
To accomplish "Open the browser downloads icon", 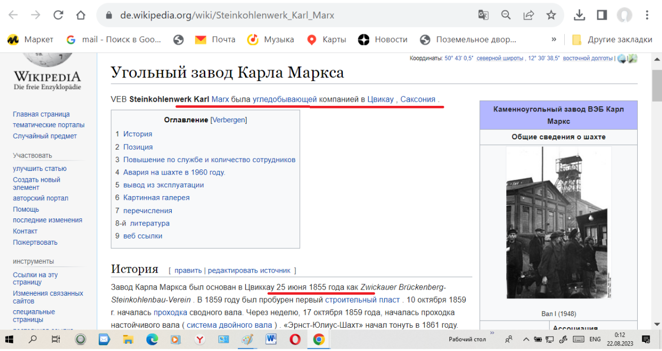I will tap(580, 15).
